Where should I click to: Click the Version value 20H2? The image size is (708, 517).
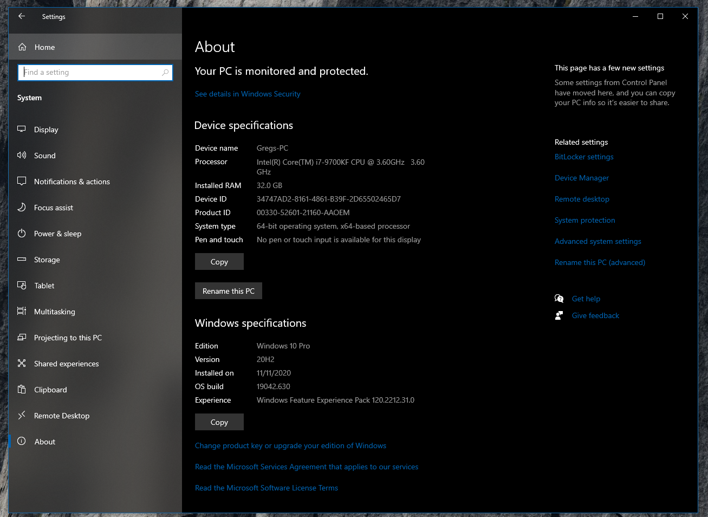[x=265, y=359]
